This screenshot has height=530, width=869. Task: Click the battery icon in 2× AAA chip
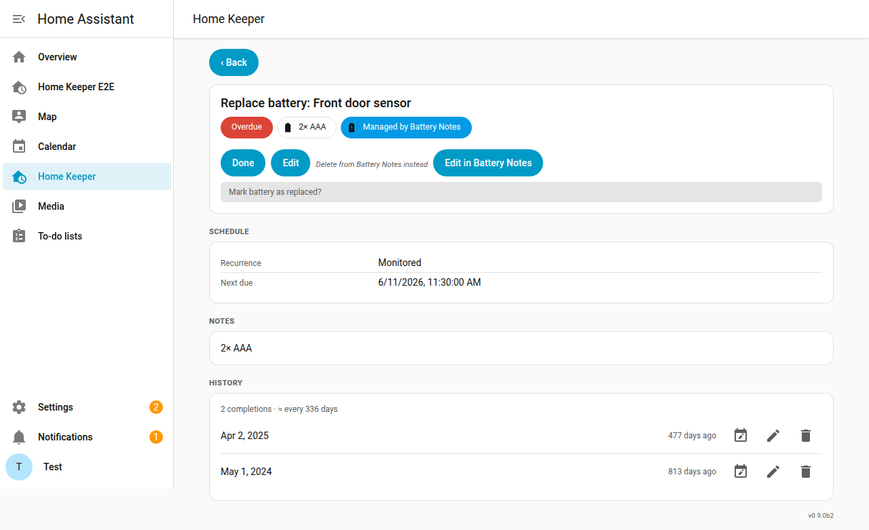pos(288,128)
